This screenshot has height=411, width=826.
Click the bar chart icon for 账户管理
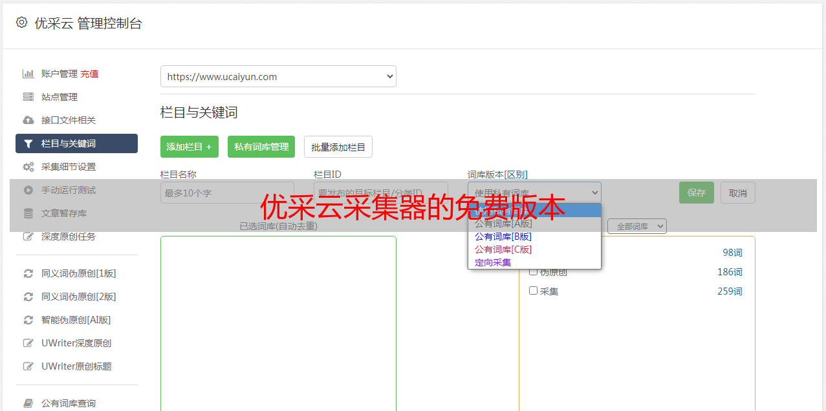(28, 74)
